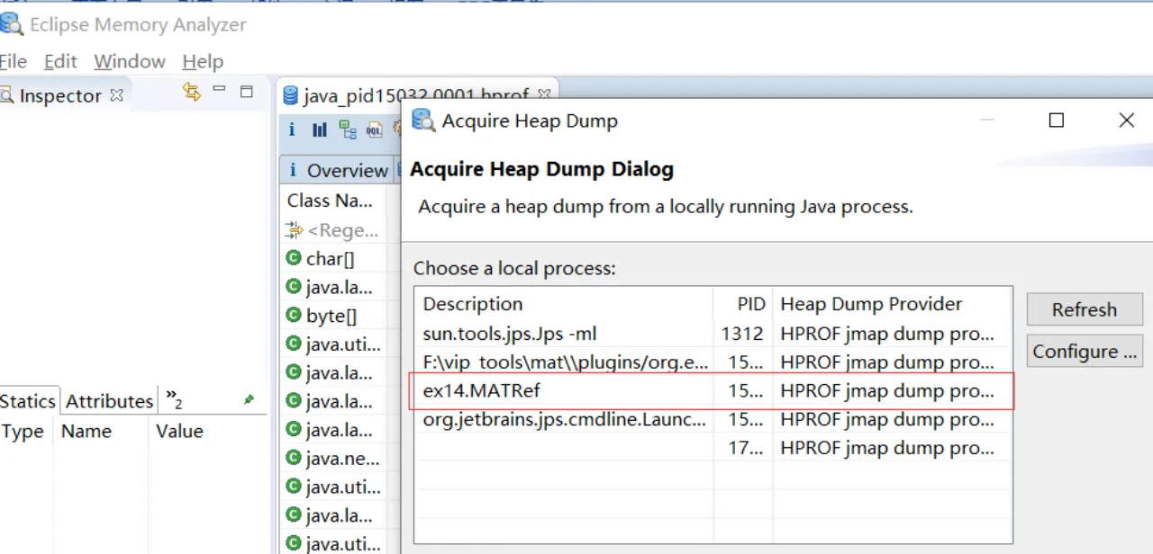Viewport: 1153px width, 554px height.
Task: Click green class icon beside char[]
Action: click(x=293, y=258)
